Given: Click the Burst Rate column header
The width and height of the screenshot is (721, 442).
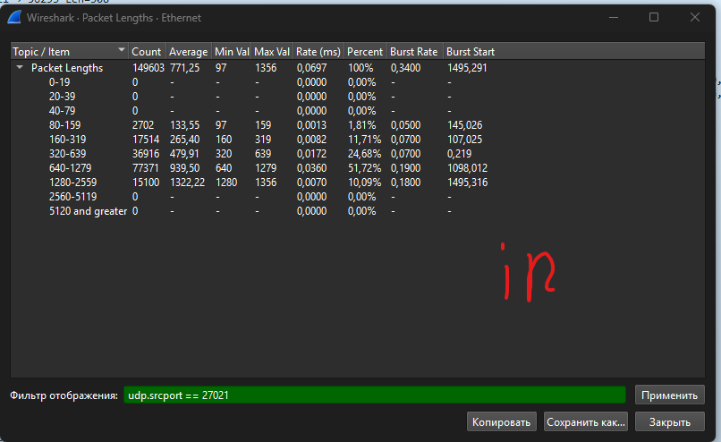Looking at the screenshot, I should [x=414, y=52].
